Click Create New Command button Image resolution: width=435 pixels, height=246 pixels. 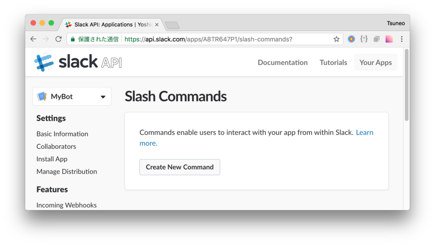pos(180,167)
